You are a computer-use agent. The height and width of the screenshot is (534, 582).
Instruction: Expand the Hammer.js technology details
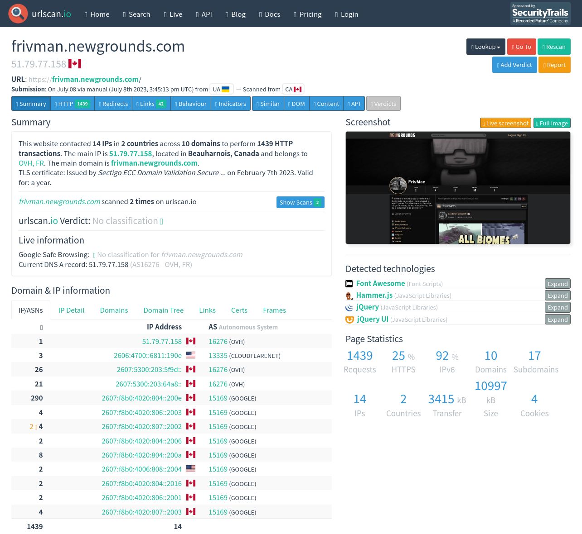pos(558,296)
